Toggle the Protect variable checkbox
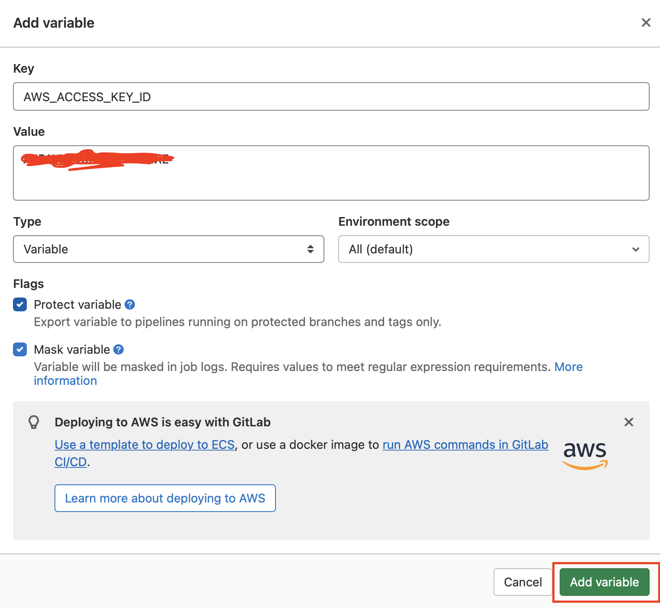 tap(20, 304)
